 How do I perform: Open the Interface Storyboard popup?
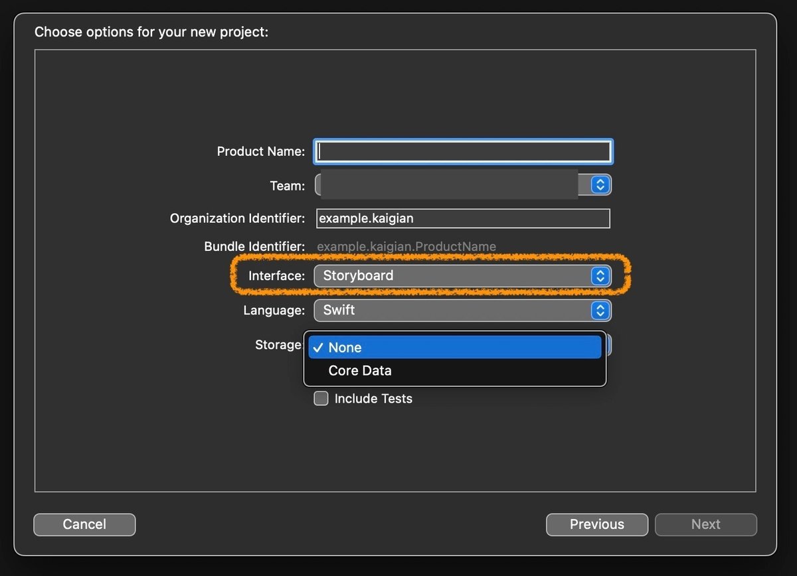(x=463, y=275)
